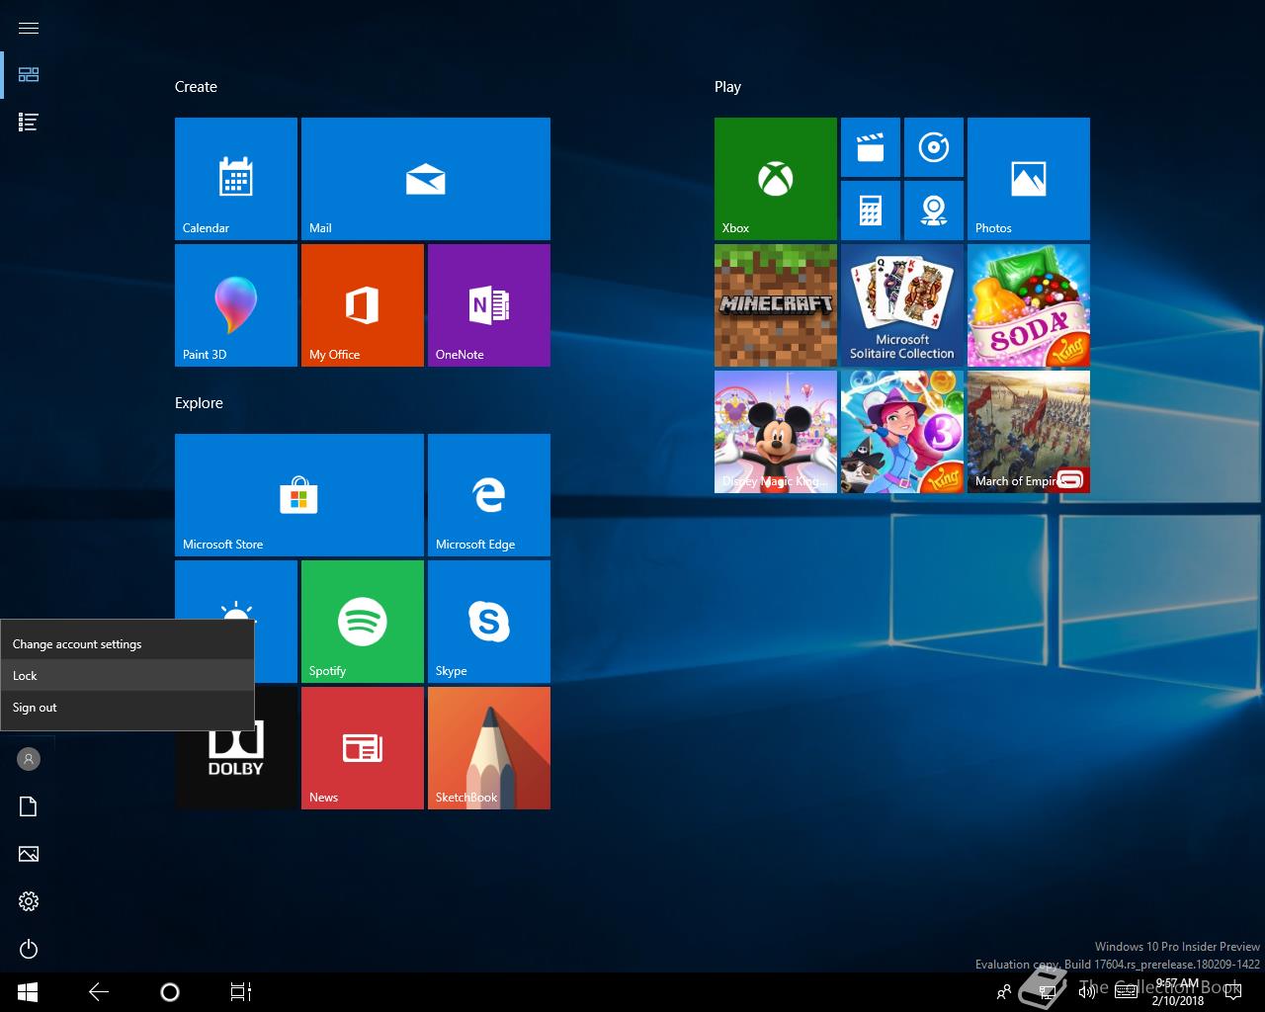Select Change account settings

point(127,644)
